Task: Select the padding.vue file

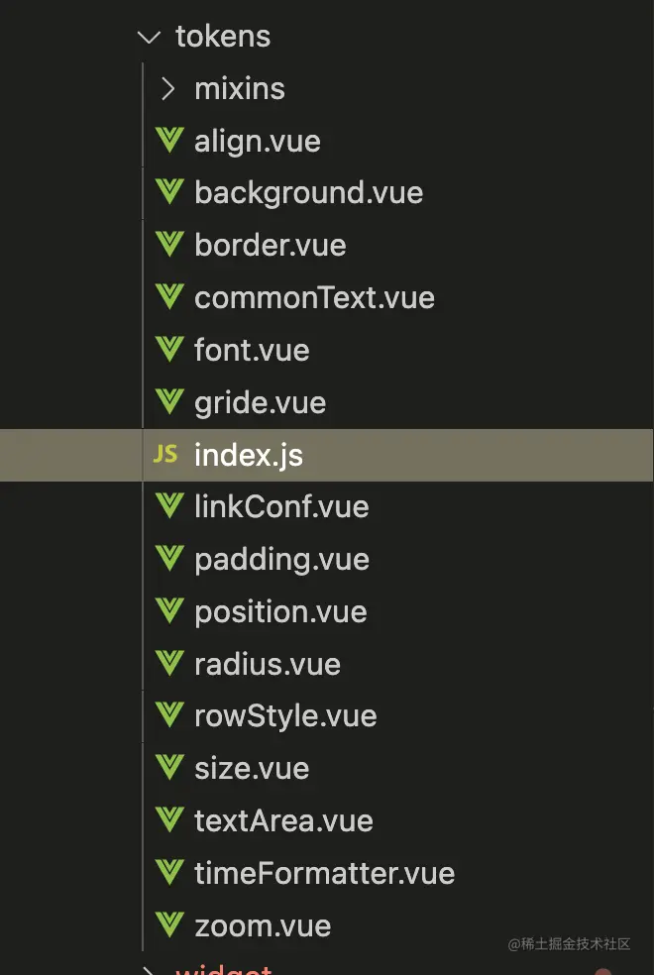Action: [281, 560]
